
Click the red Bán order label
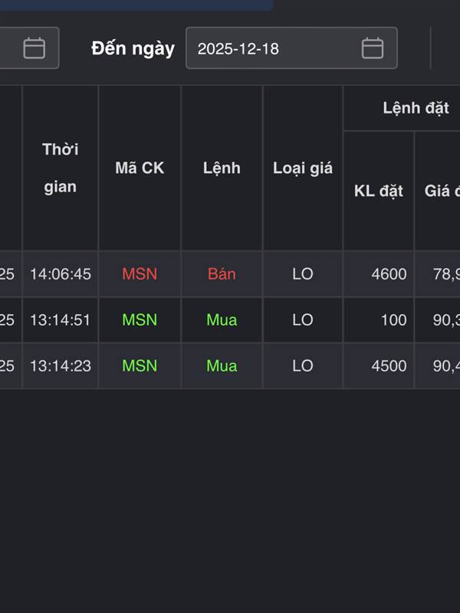coord(222,274)
